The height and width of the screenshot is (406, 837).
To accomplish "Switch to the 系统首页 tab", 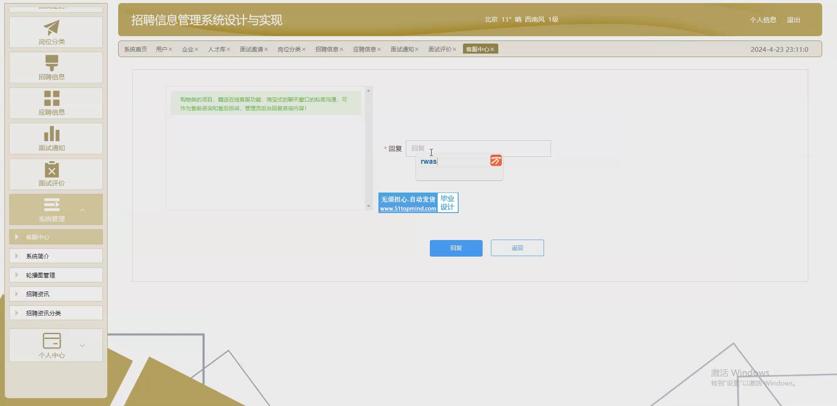I will [136, 49].
